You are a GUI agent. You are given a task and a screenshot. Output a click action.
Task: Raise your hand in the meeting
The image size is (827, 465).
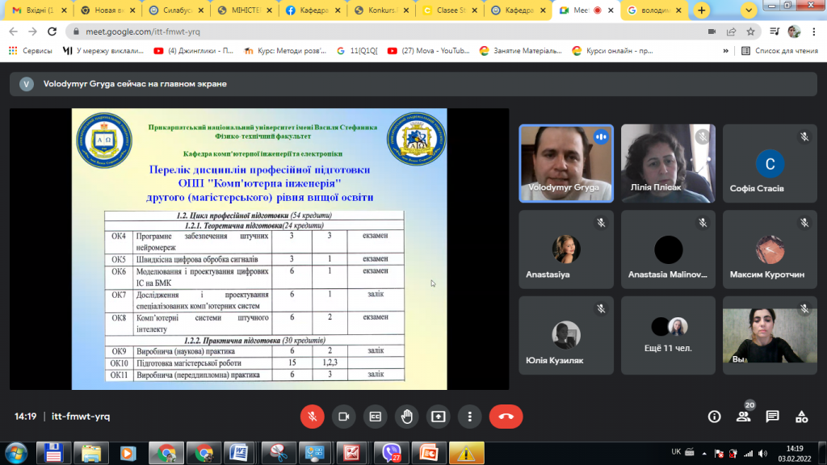point(407,417)
